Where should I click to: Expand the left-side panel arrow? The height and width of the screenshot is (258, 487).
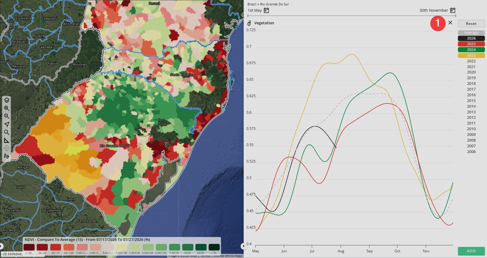[x=2, y=246]
